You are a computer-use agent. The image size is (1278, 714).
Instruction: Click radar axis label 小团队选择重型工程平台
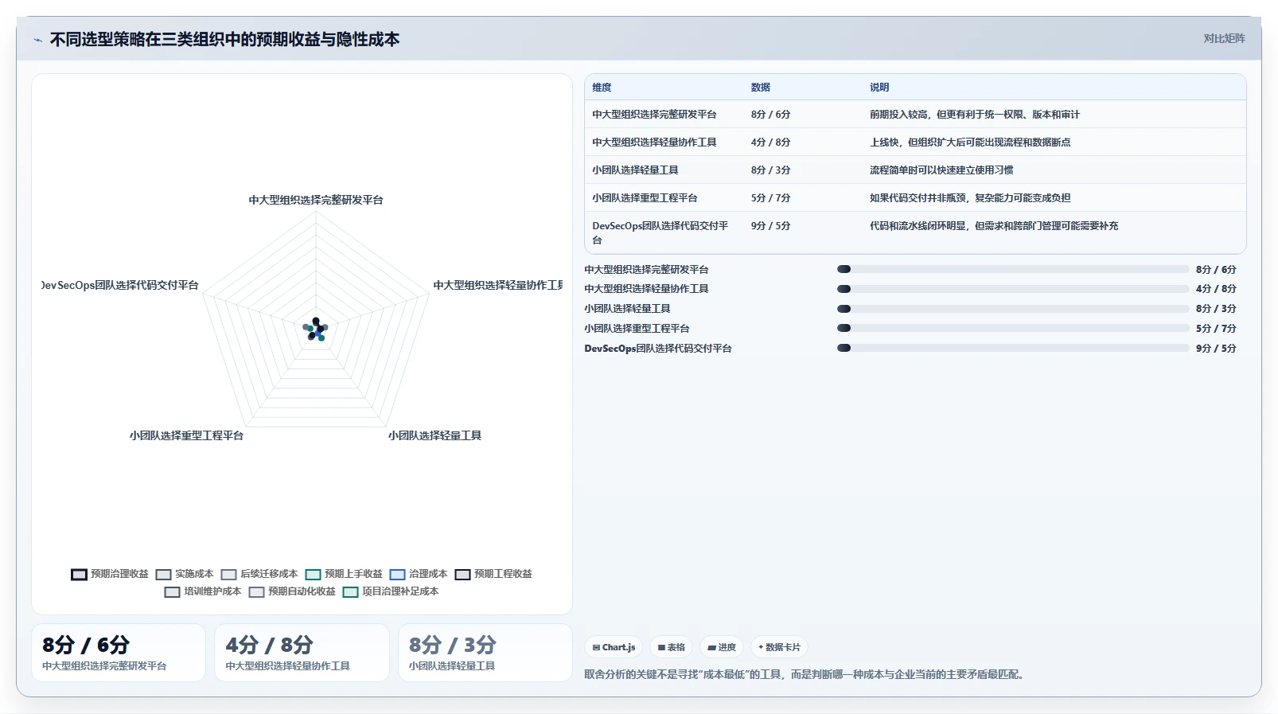click(x=186, y=436)
